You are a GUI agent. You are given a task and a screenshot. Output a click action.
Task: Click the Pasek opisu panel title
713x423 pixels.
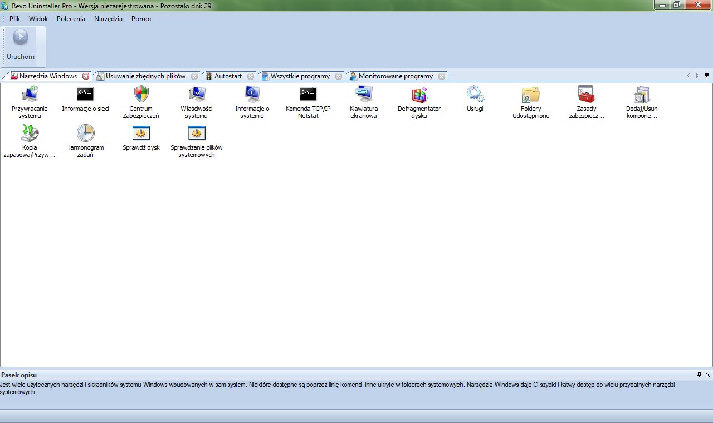coord(19,375)
